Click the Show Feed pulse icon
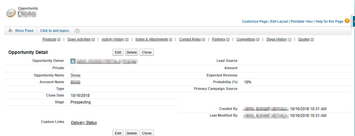 (x=10, y=30)
